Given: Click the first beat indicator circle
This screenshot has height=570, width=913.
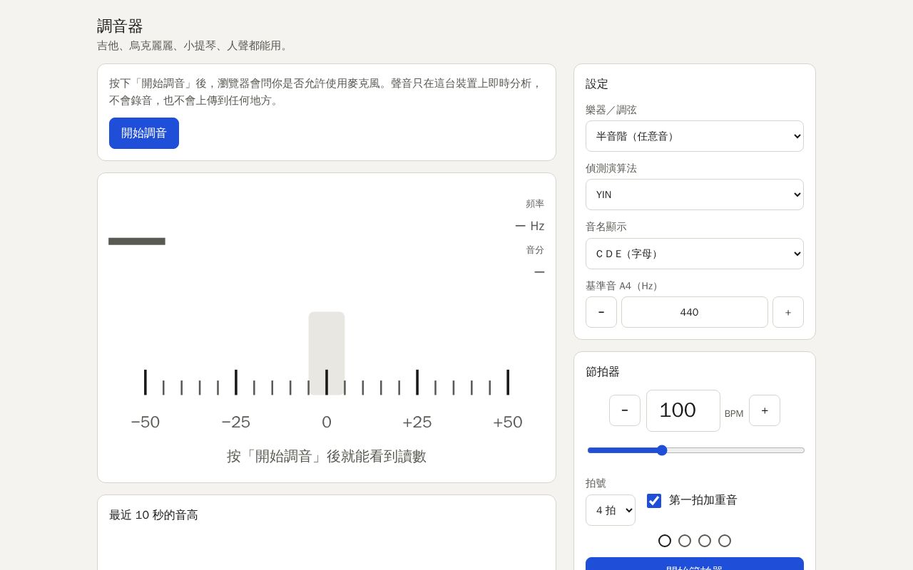Looking at the screenshot, I should (x=665, y=541).
